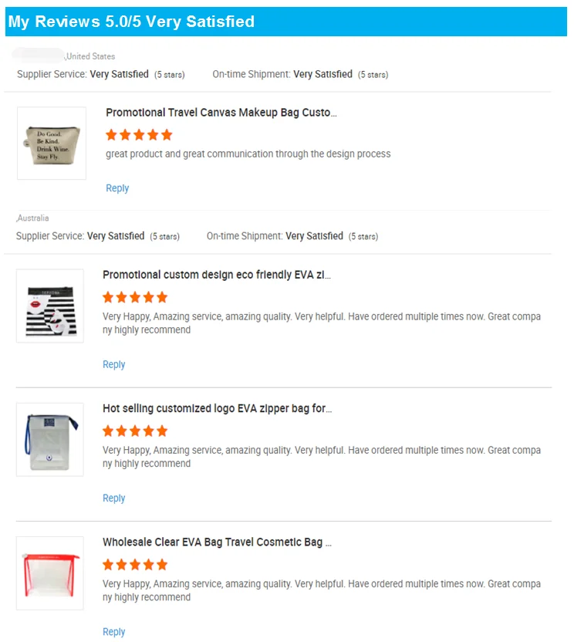Open Hot selling customized logo EVA zipper bag title

(218, 408)
